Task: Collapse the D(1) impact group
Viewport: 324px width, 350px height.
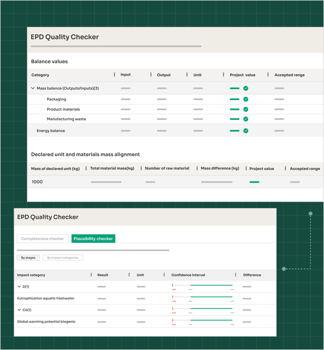Action: [x=19, y=287]
